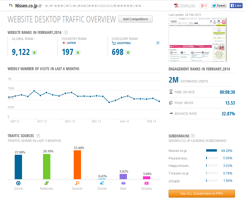Click the orange Search 33.40% bar
The width and height of the screenshot is (246, 201).
(77, 165)
